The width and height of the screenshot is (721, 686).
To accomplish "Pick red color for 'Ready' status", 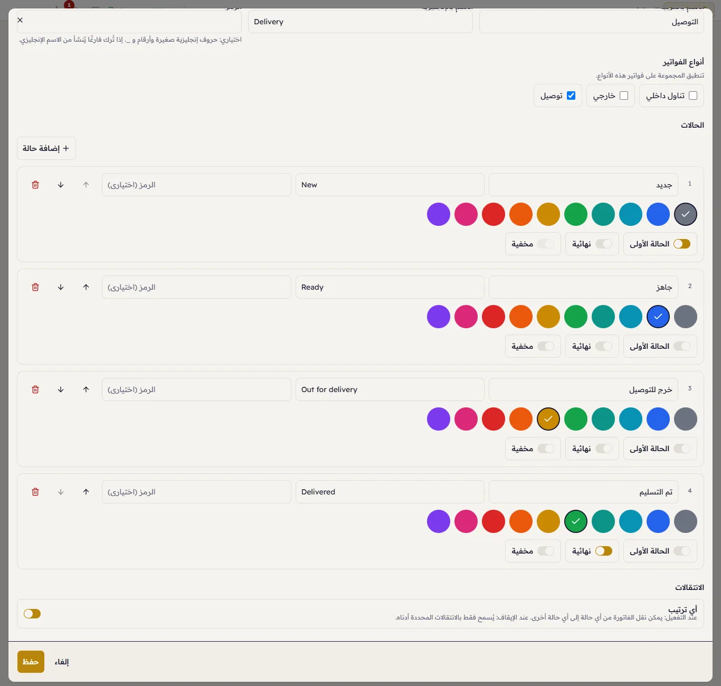I will [494, 317].
